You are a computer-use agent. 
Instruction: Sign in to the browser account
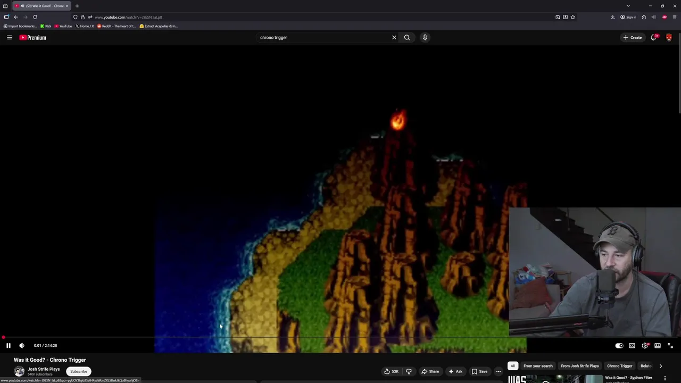(x=628, y=17)
